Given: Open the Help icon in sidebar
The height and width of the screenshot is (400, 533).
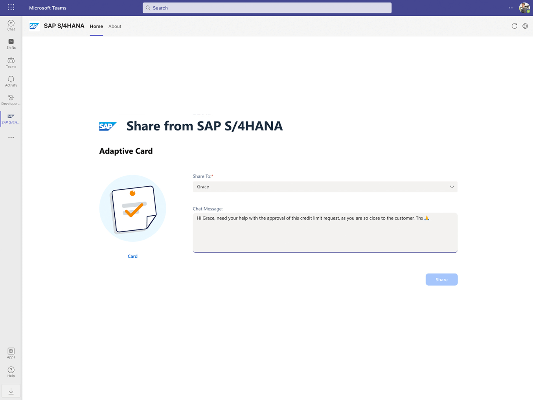Looking at the screenshot, I should point(11,372).
